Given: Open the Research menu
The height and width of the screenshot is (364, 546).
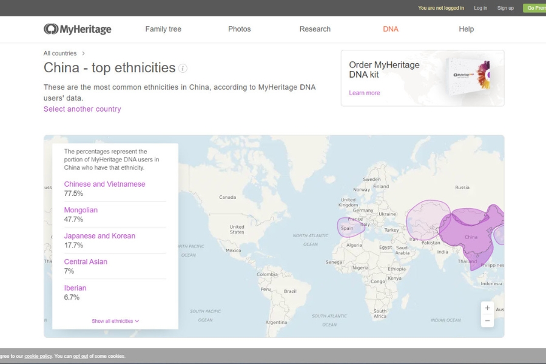Looking at the screenshot, I should click(x=315, y=29).
